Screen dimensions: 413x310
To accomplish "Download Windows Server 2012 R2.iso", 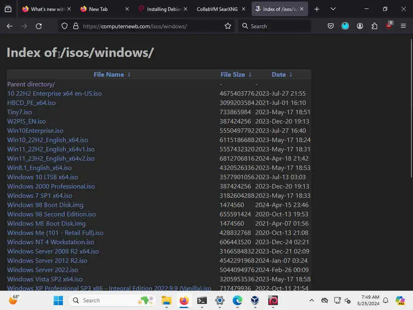I will pyautogui.click(x=47, y=260).
